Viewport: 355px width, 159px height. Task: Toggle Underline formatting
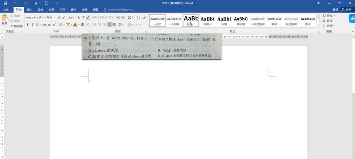(x=37, y=25)
